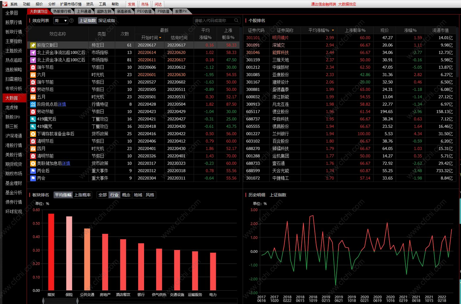Click the calendar icon of 四月 row
Screen dimensions: 461x304
tap(33, 148)
